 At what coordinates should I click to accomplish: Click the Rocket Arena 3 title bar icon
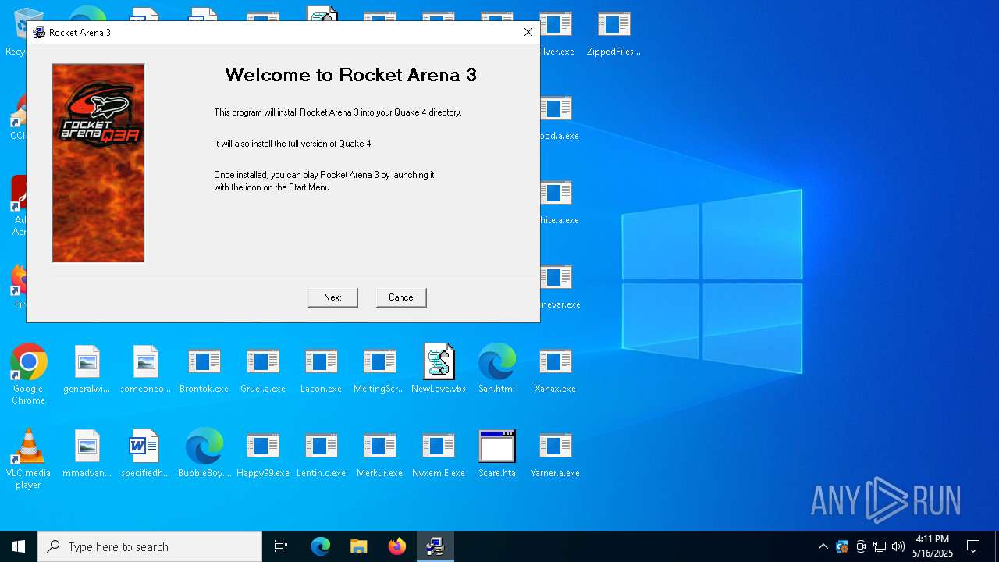click(39, 32)
